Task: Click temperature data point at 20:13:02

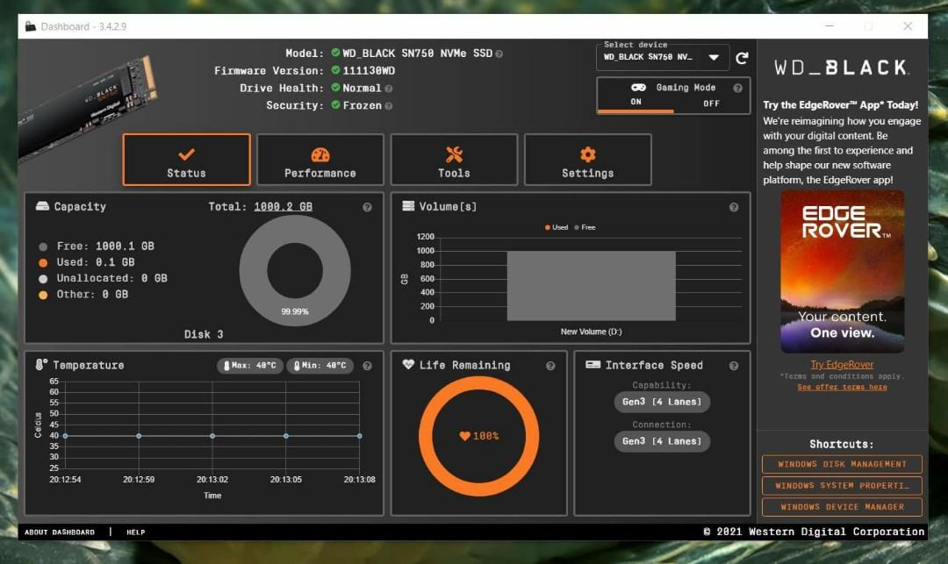Action: (x=212, y=436)
